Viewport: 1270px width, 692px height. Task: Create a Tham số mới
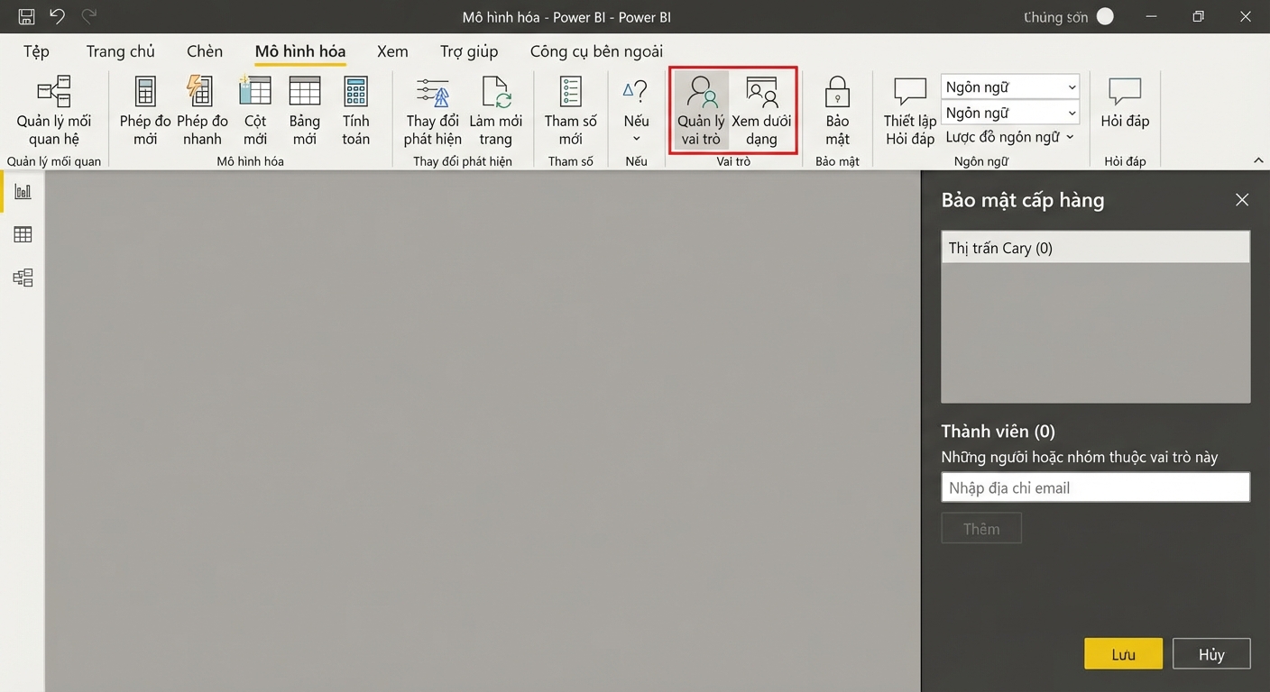point(571,112)
